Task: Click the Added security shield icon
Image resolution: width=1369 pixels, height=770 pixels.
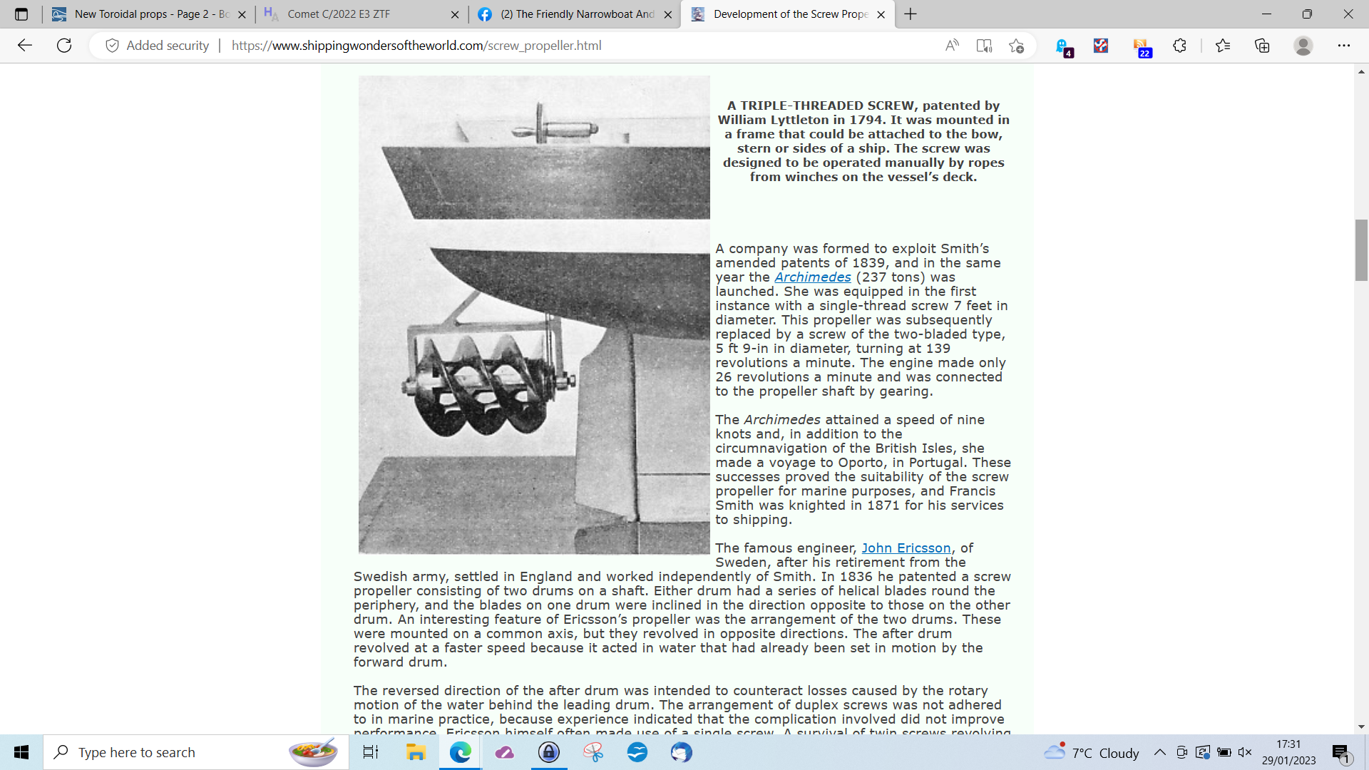Action: coord(112,46)
